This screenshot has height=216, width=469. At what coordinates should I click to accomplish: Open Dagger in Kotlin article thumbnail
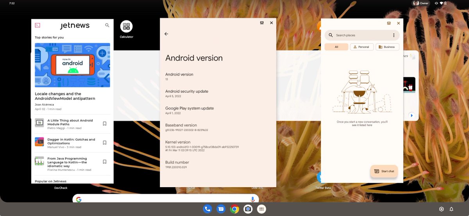39,142
